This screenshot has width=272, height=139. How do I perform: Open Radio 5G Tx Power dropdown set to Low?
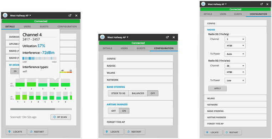point(235,80)
